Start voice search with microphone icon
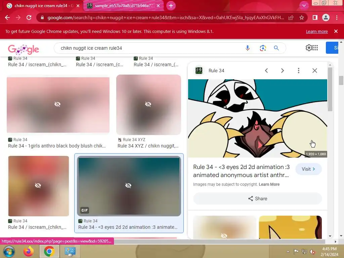 pos(248,48)
